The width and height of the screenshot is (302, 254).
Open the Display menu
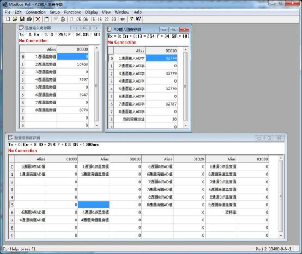point(92,12)
